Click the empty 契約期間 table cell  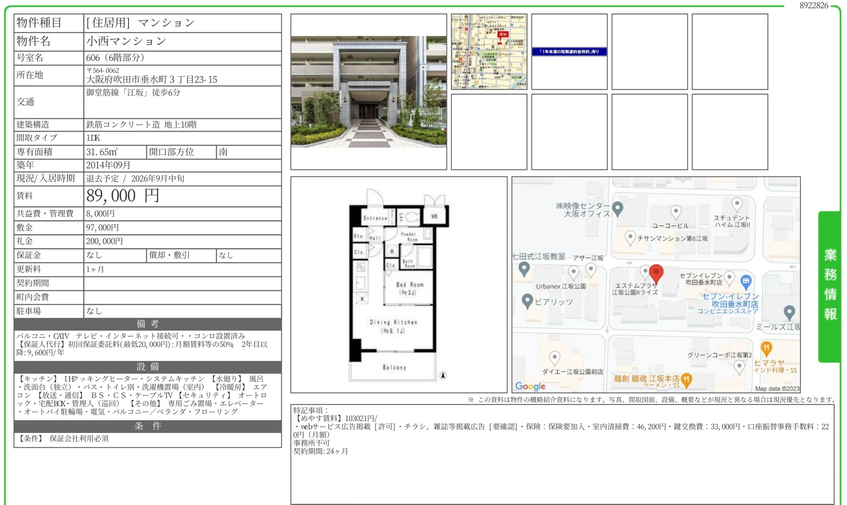point(183,283)
